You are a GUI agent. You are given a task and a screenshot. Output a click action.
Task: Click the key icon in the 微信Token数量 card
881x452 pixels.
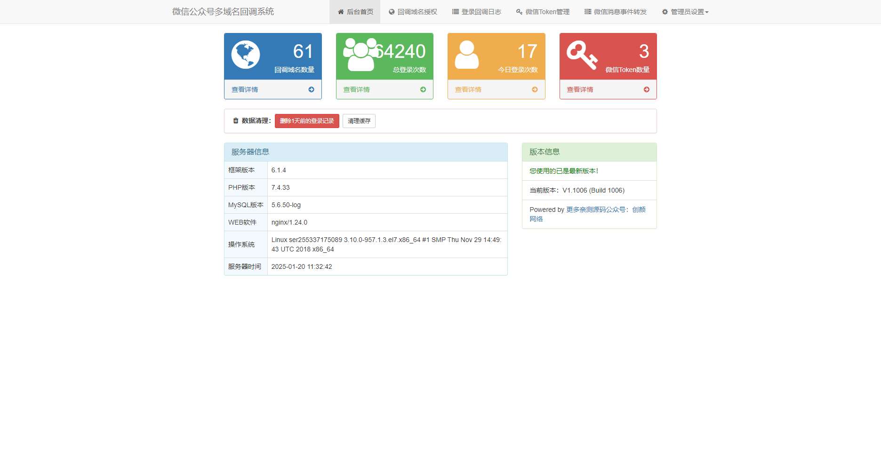(x=582, y=55)
